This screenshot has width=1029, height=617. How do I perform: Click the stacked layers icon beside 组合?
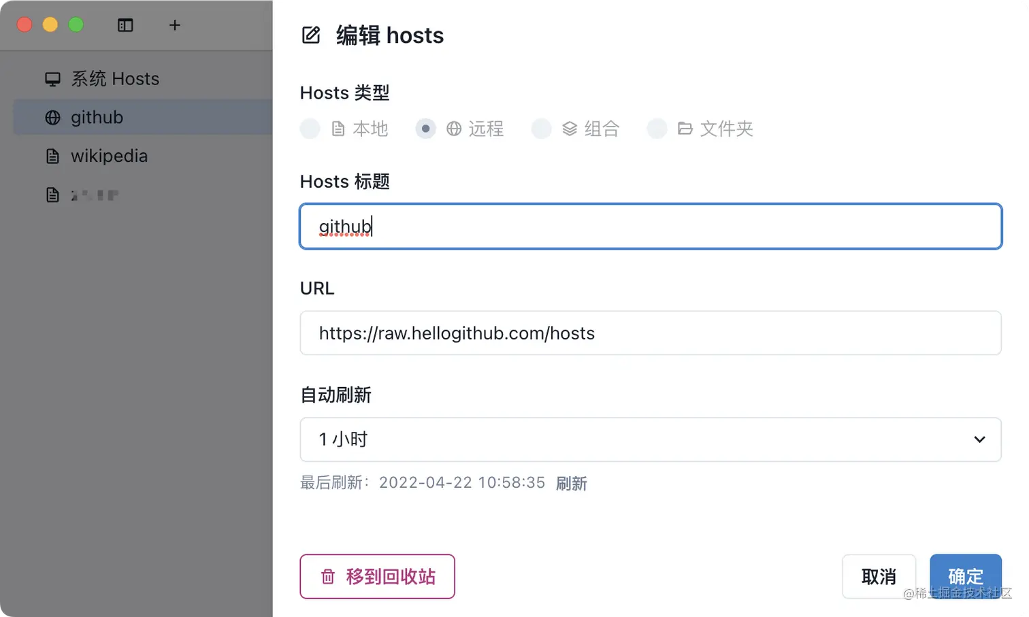(569, 129)
